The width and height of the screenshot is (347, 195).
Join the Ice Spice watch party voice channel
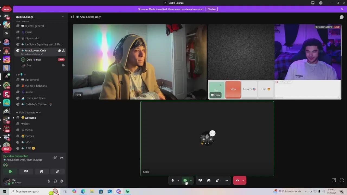click(41, 44)
